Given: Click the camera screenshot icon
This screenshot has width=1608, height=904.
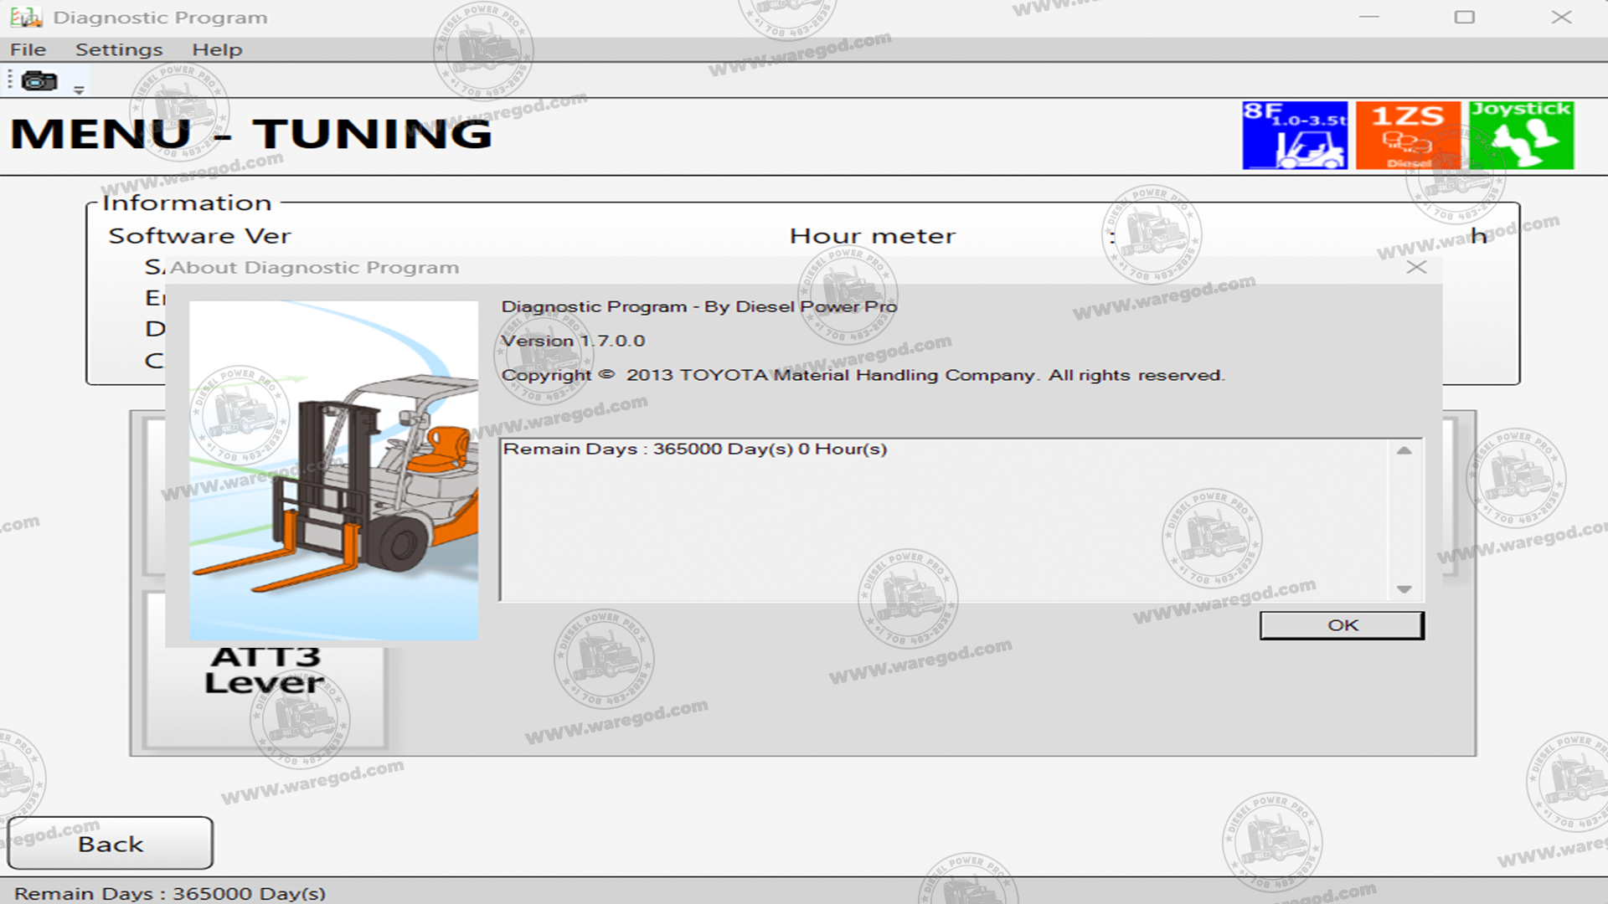Looking at the screenshot, I should [x=39, y=81].
